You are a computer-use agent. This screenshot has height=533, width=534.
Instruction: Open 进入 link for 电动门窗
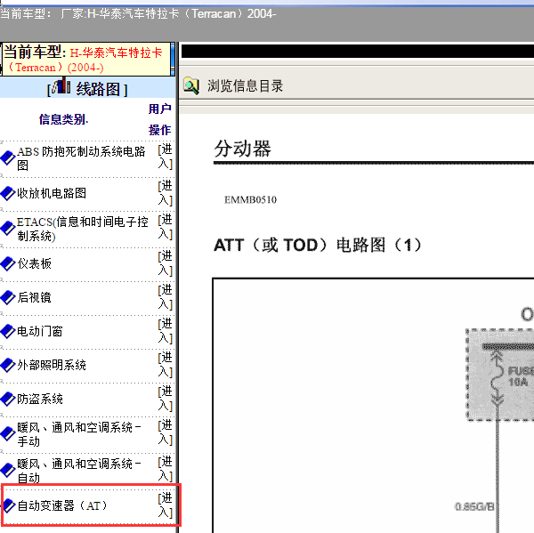coord(166,331)
